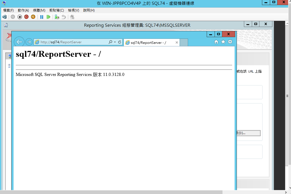This screenshot has width=291, height=194.
Task: Minimize the Reporting Services configuration window
Action: tap(248, 24)
